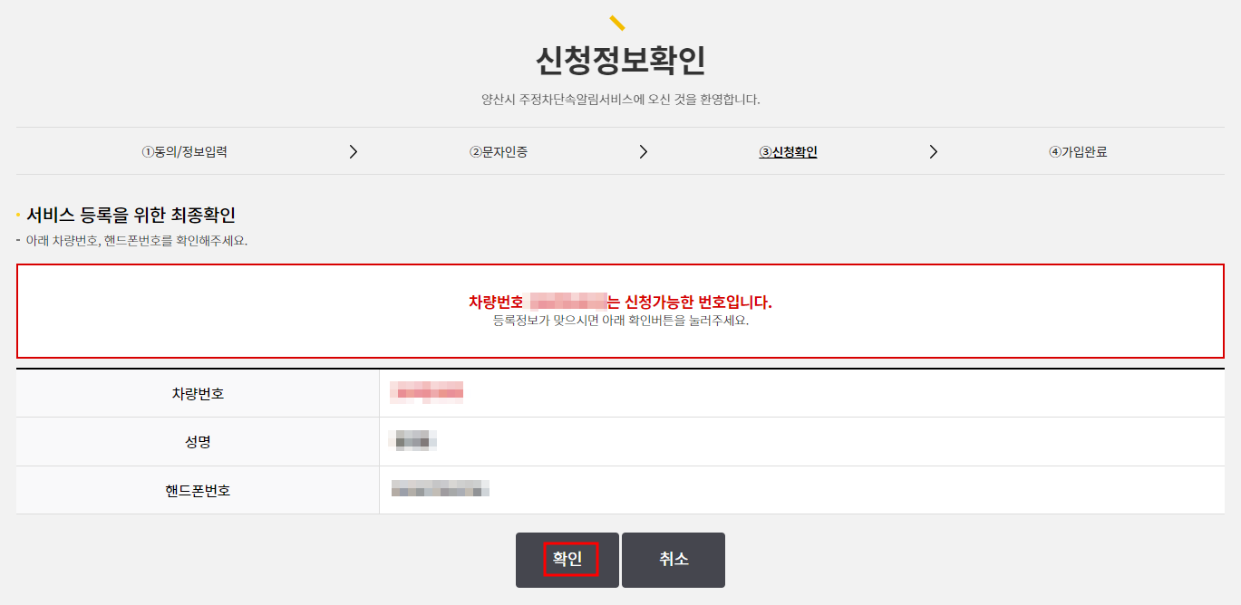Click the chevron after 문자인증
Image resolution: width=1241 pixels, height=605 pixels.
(x=644, y=151)
